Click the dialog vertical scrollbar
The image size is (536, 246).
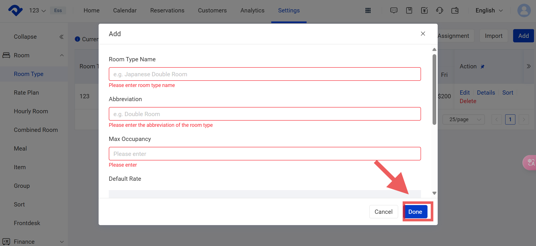(x=434, y=89)
